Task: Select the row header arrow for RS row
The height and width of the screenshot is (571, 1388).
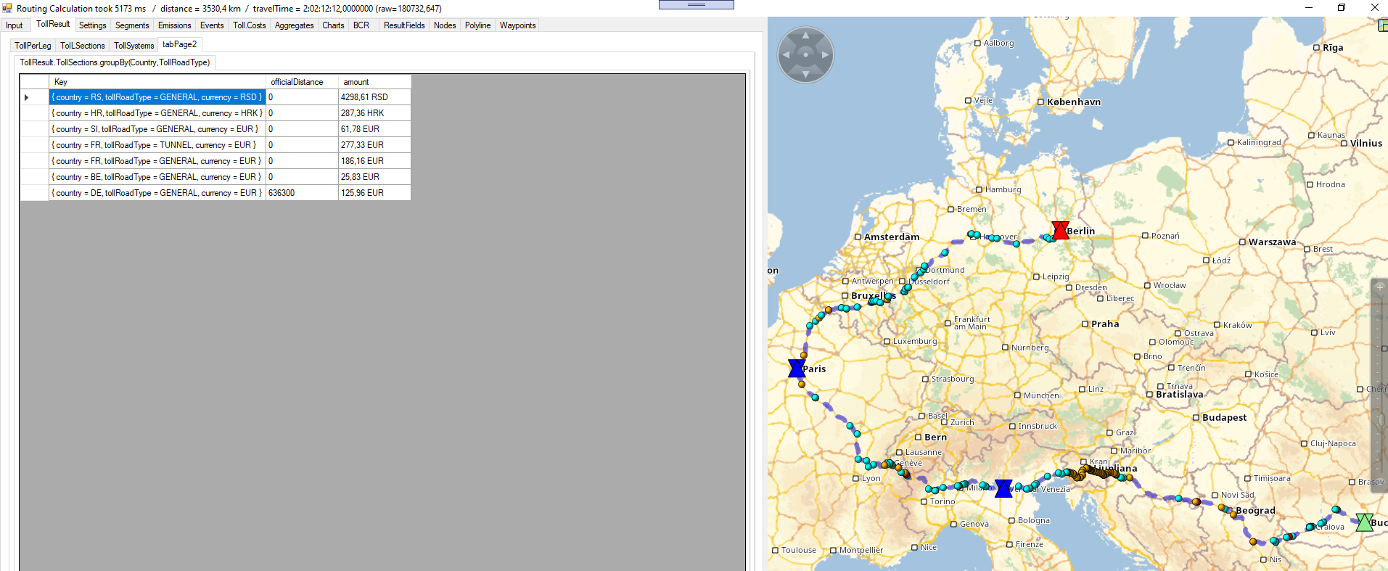Action: (27, 97)
